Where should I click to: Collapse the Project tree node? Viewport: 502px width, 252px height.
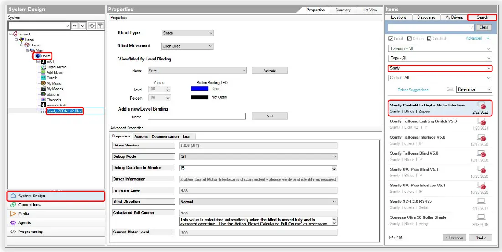(10, 34)
